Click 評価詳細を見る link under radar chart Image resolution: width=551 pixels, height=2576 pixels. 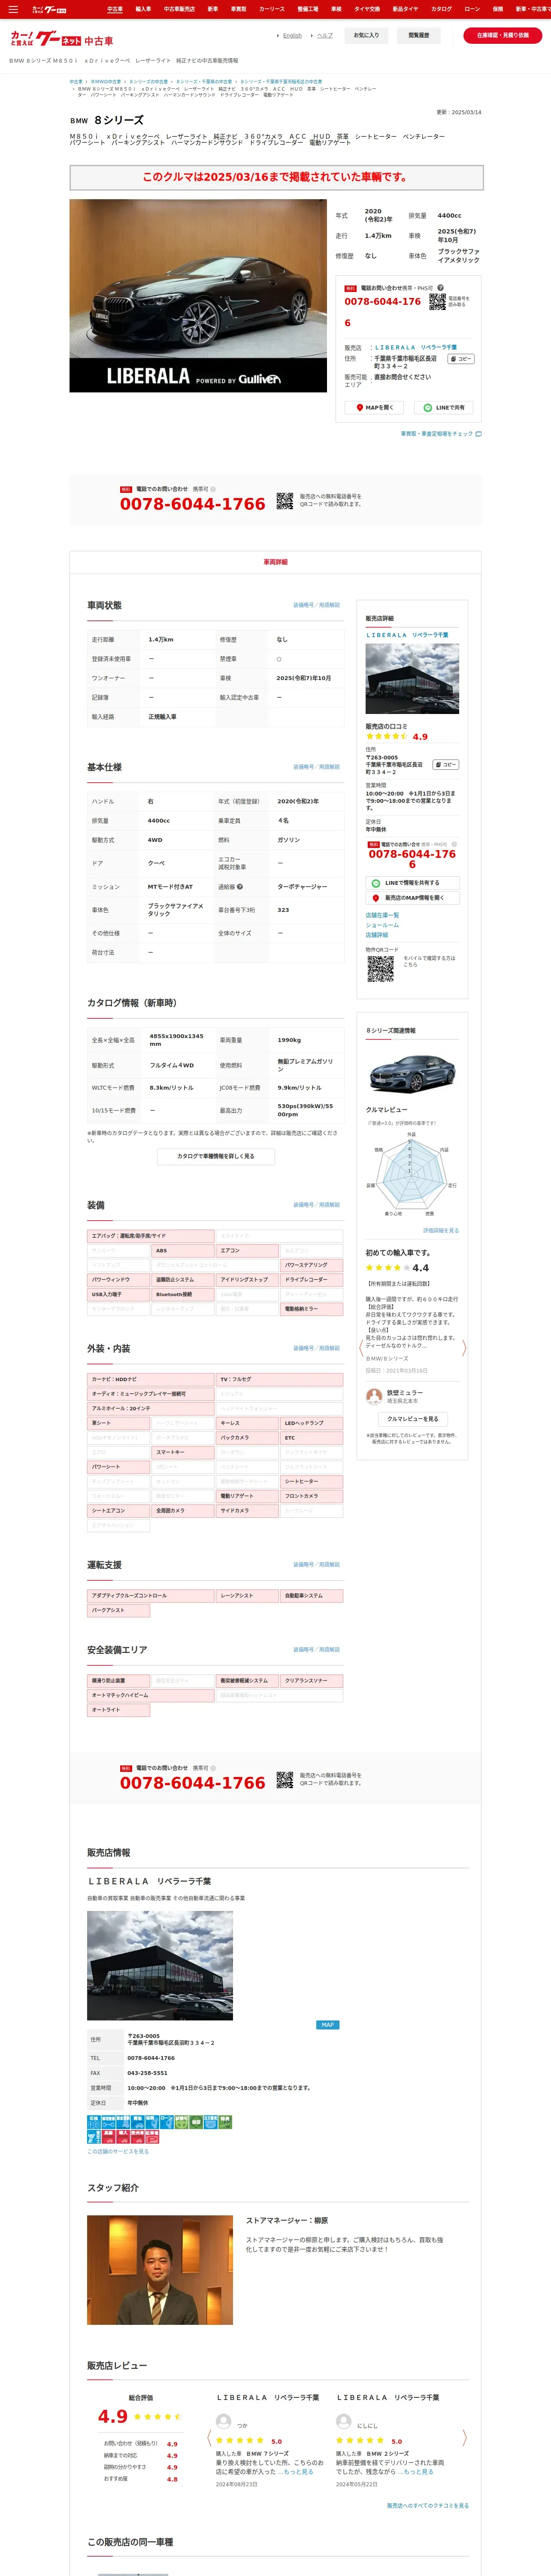(x=441, y=1230)
